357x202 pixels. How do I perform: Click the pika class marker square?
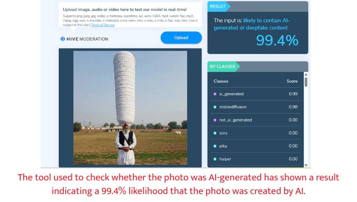pos(215,146)
